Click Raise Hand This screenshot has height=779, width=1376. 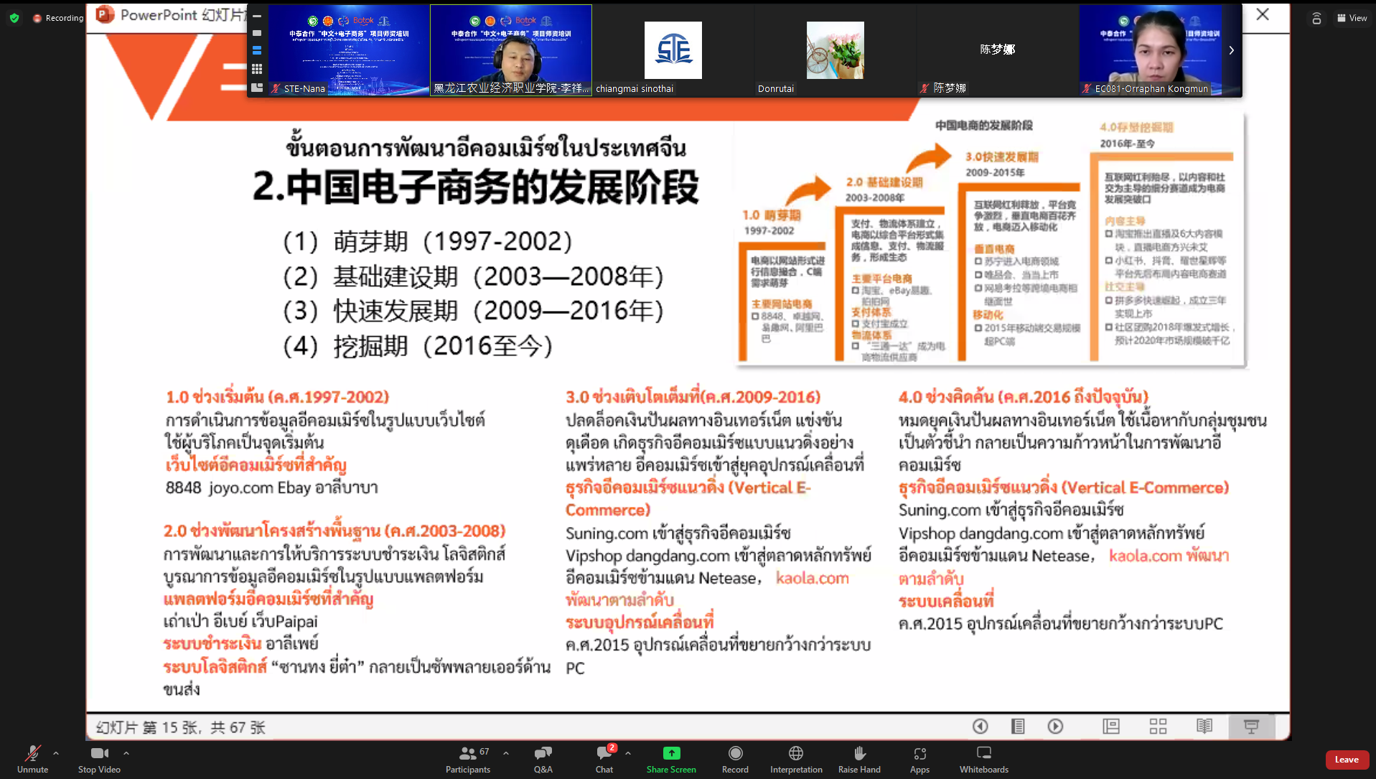pos(859,759)
